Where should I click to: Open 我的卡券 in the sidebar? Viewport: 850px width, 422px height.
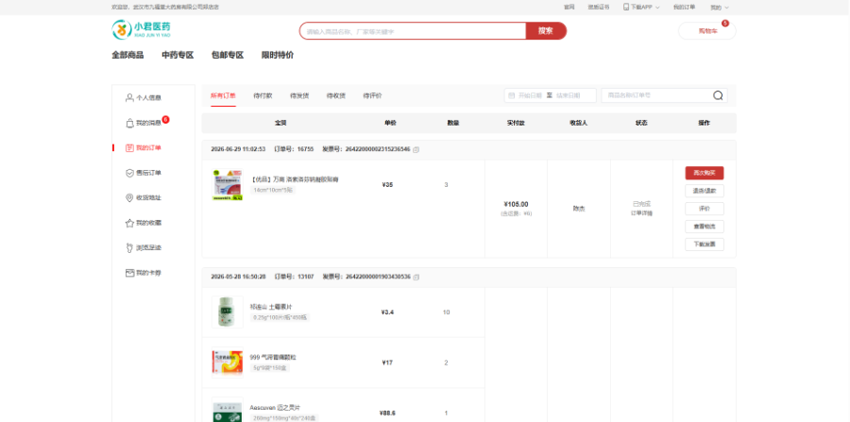[144, 273]
